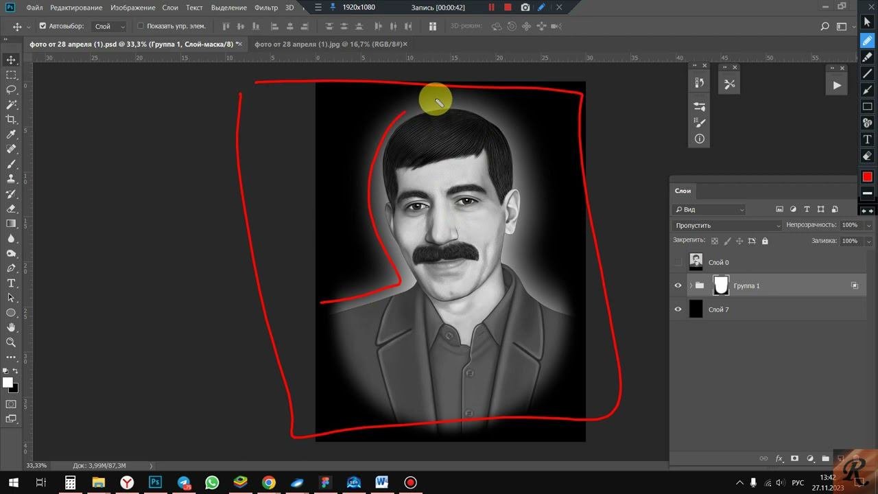The height and width of the screenshot is (494, 878).
Task: Select the Lasso tool
Action: coord(11,90)
